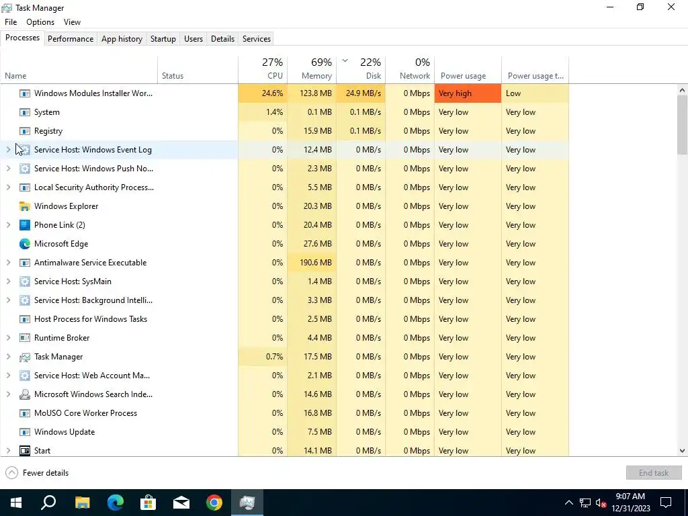688x516 pixels.
Task: Click the Task Manager icon in the process list
Action: [25, 357]
